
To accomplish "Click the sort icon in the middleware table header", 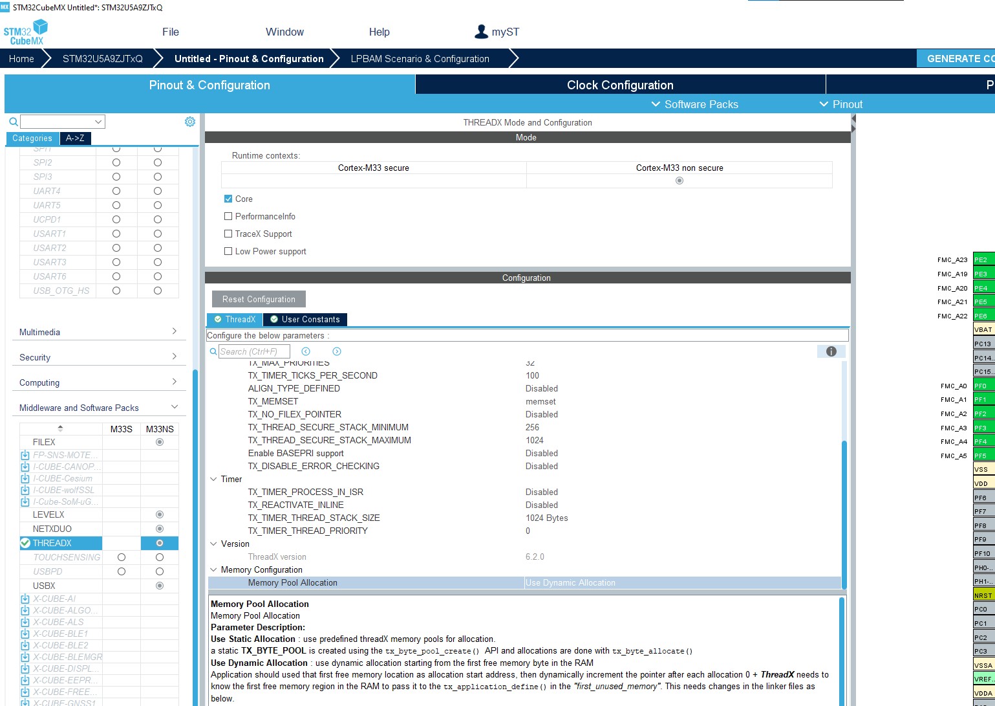I will [61, 428].
